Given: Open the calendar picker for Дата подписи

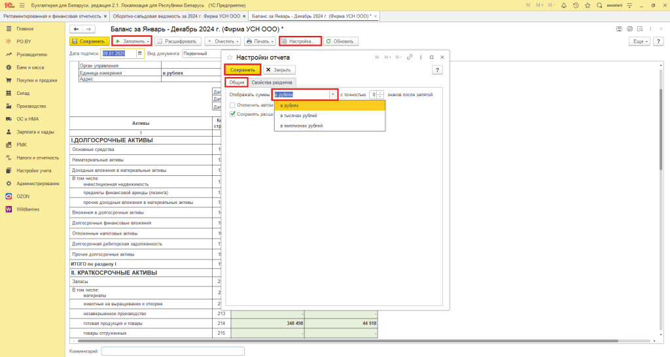Looking at the screenshot, I should (140, 54).
